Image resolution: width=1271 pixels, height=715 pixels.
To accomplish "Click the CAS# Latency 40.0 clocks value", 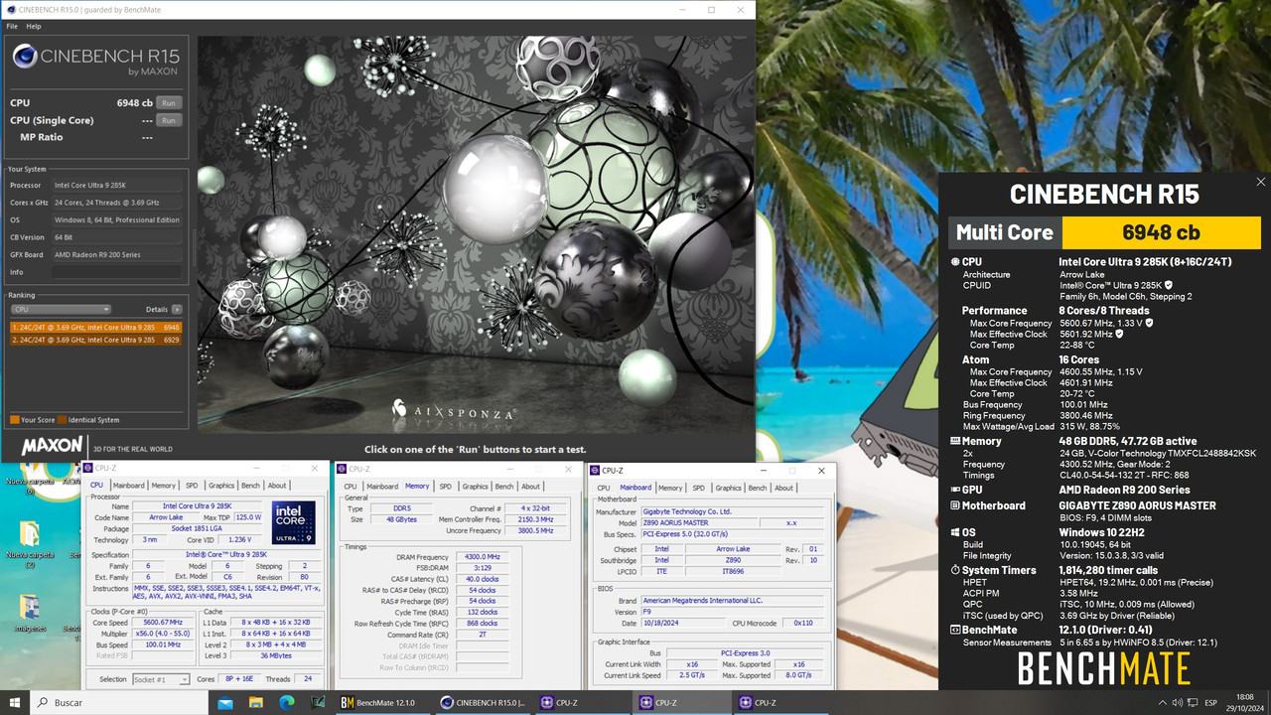I will click(481, 579).
